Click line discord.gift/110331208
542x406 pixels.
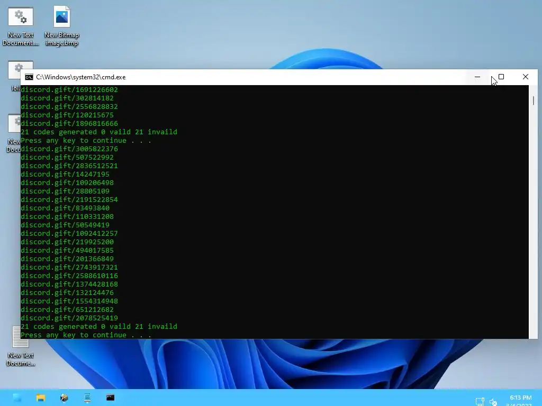[67, 216]
